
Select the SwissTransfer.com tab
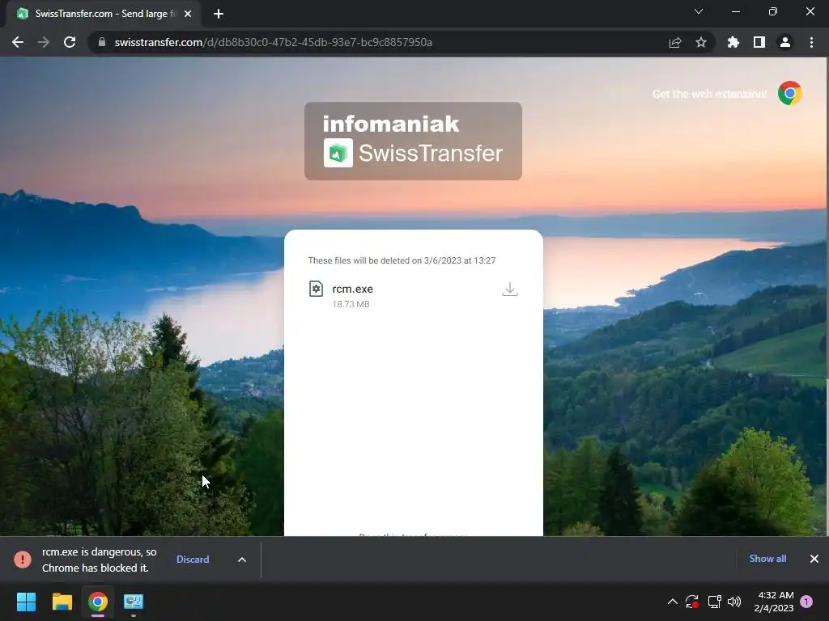[103, 14]
